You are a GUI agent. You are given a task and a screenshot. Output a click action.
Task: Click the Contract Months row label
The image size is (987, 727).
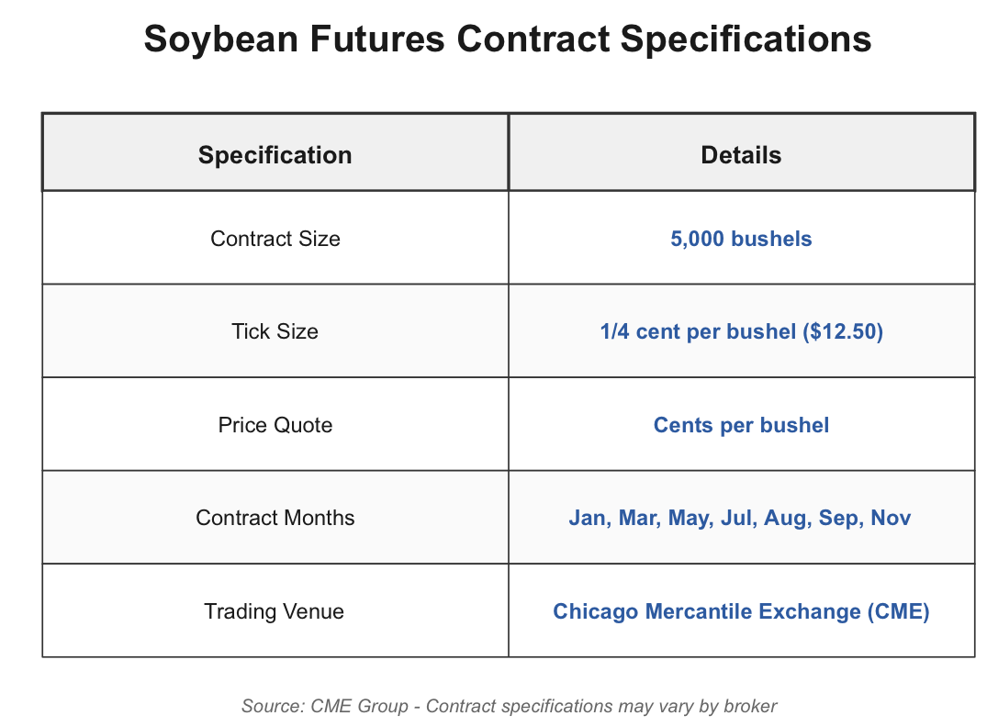275,518
